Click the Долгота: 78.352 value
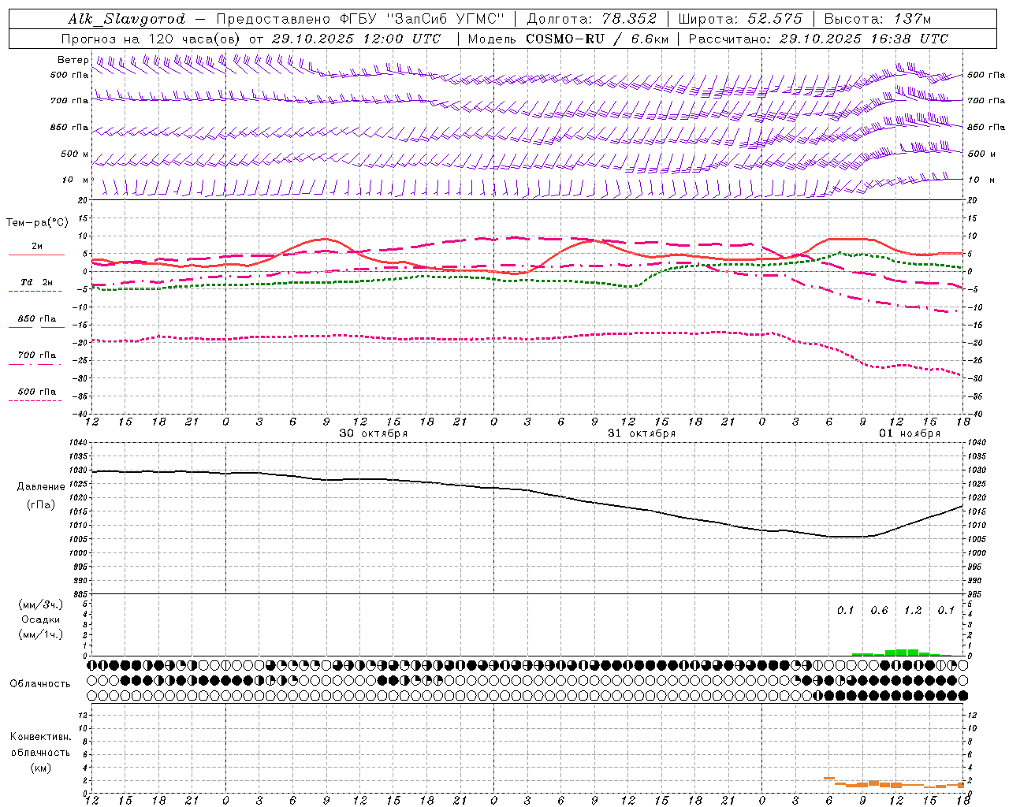 (x=591, y=19)
